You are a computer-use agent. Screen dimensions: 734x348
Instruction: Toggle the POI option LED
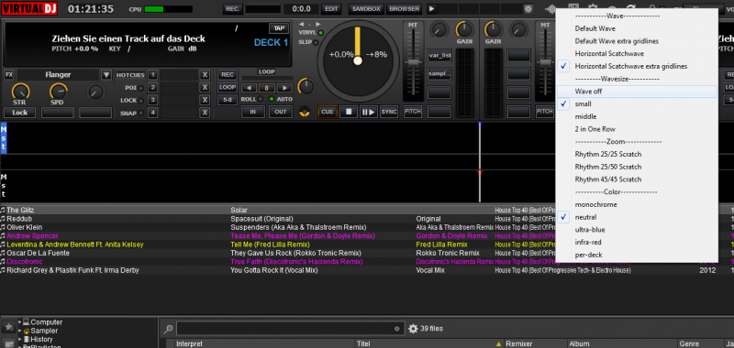coord(141,88)
